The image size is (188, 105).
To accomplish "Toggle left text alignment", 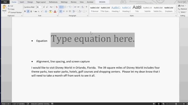I will (x=61, y=11).
